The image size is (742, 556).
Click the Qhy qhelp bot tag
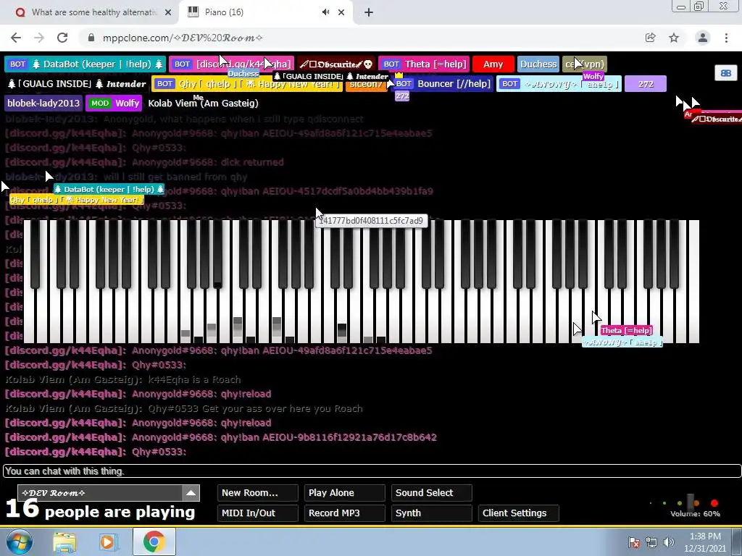[x=247, y=84]
